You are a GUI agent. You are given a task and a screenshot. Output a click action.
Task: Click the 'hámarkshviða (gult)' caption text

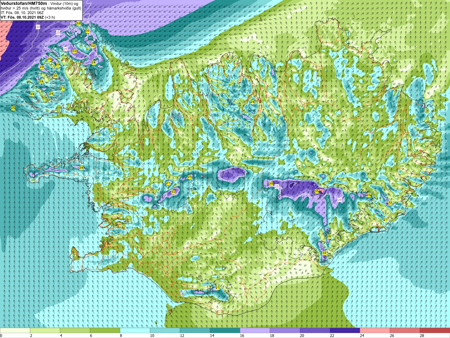point(64,8)
